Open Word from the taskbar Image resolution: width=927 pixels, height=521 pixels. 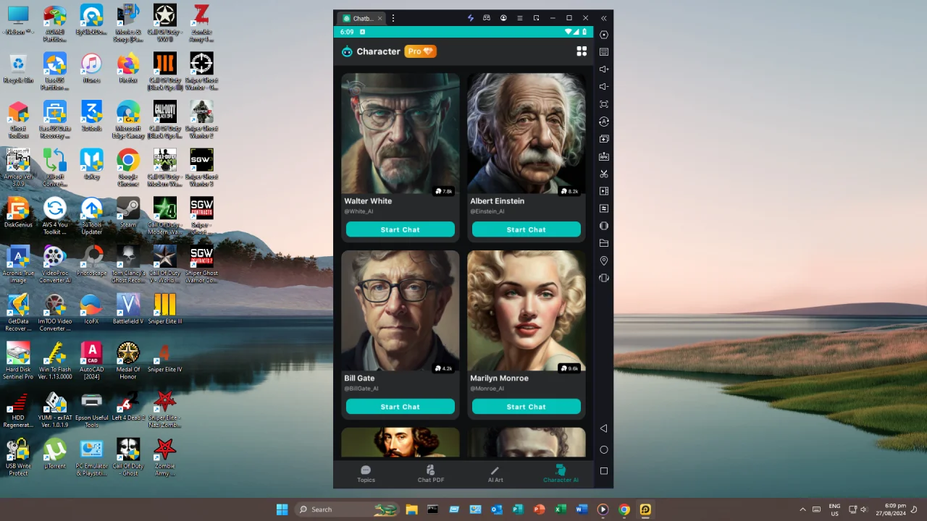[581, 509]
